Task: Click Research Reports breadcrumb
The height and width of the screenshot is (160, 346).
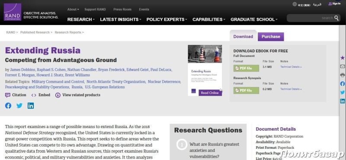Action: [x=68, y=32]
